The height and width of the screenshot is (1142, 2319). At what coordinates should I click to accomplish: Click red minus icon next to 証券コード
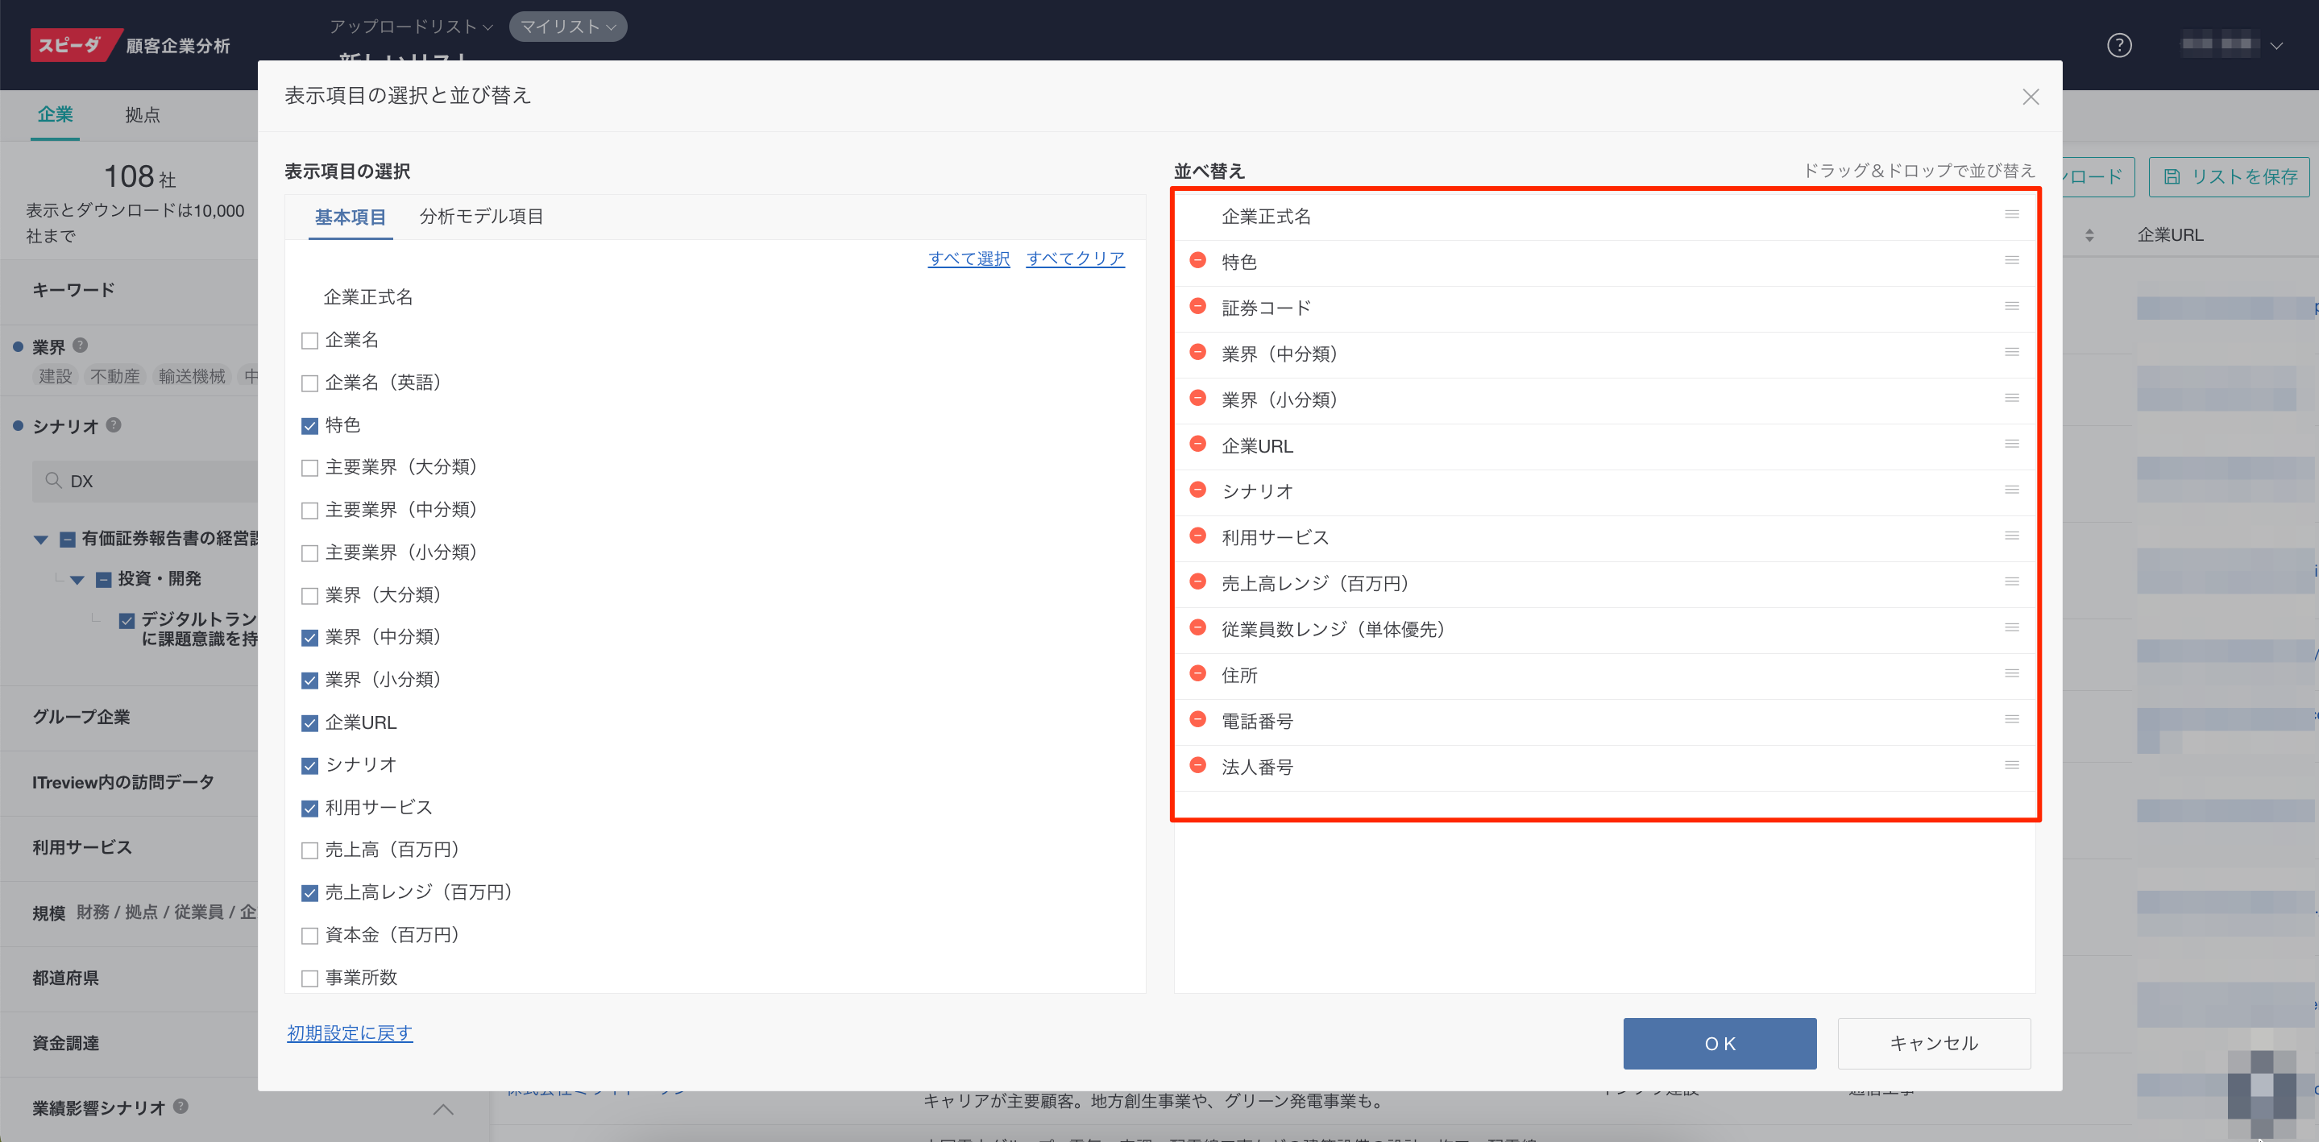point(1197,307)
